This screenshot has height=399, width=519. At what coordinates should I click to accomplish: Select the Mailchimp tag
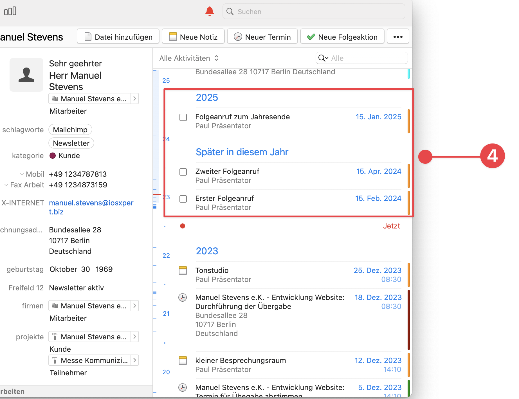pos(70,129)
